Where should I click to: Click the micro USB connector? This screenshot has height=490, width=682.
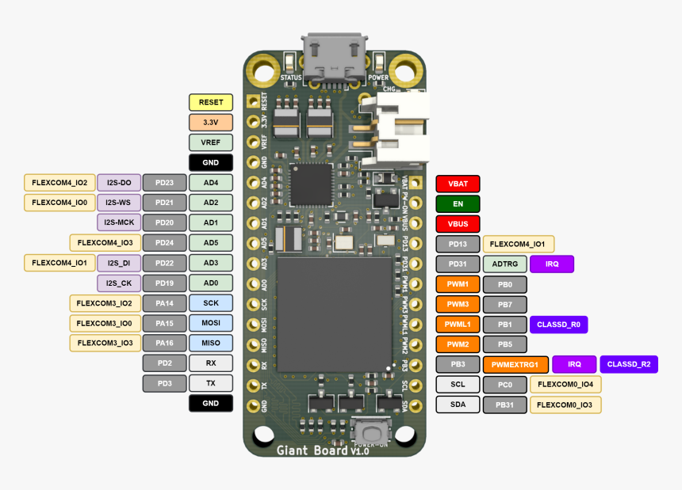click(334, 49)
